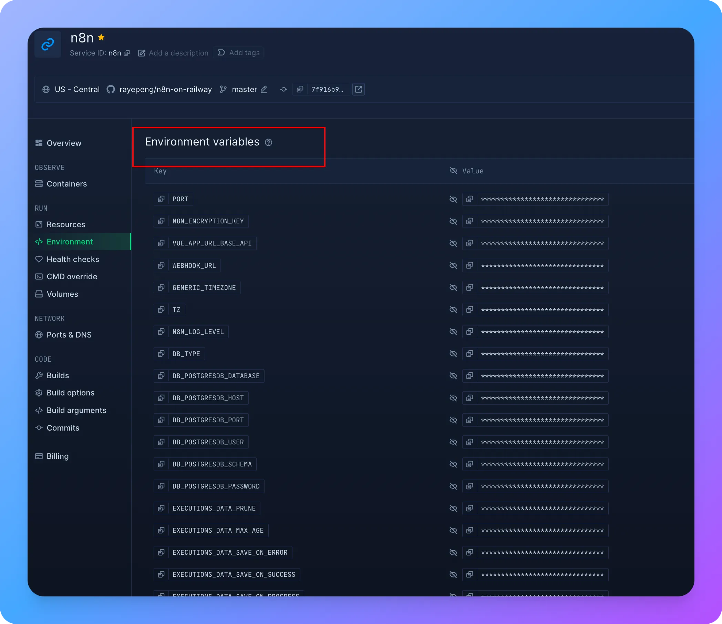Reveal the N8N_ENCRYPTION_KEY value
Image resolution: width=722 pixels, height=624 pixels.
pyautogui.click(x=453, y=221)
